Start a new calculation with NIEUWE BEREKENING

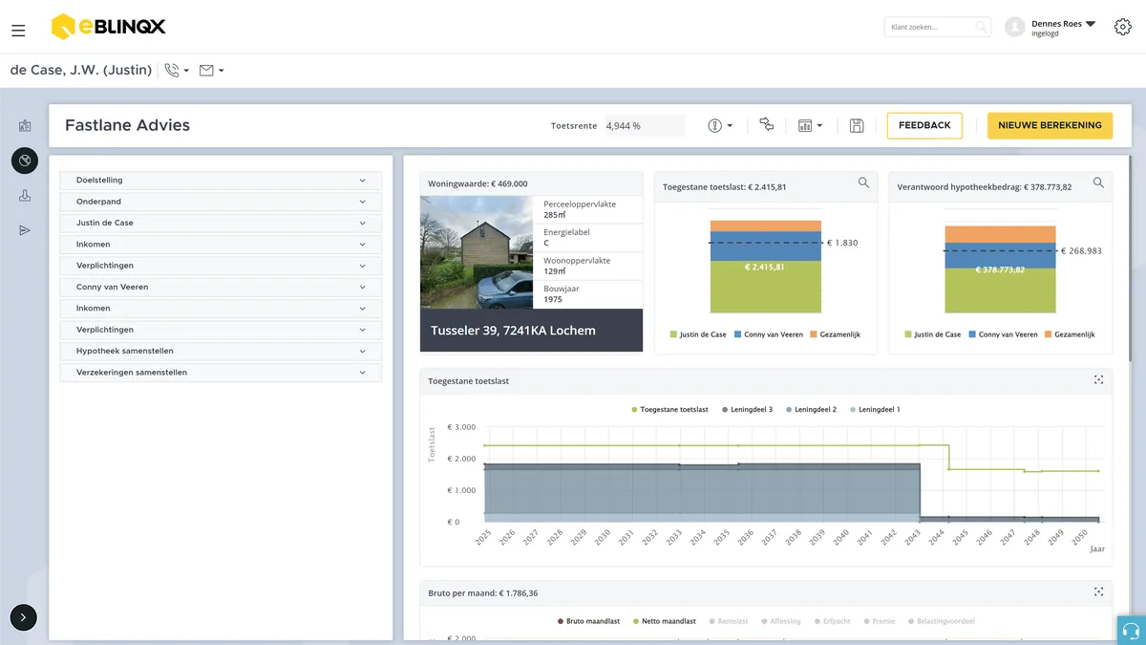click(x=1050, y=125)
